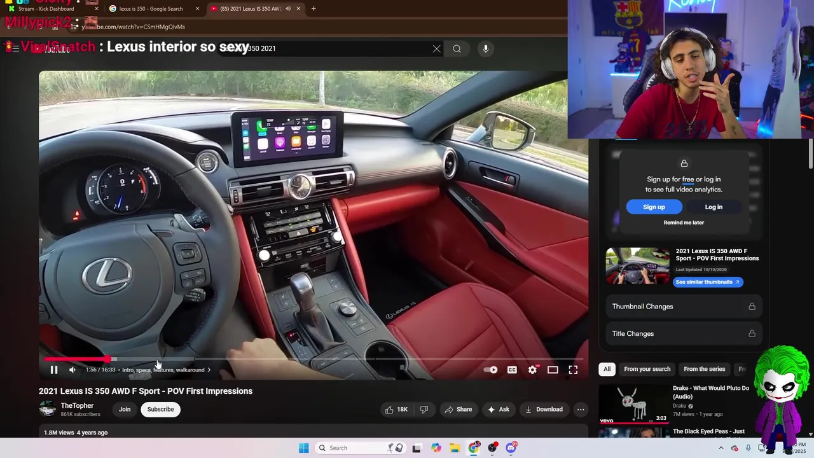Dislike the video with thumbs down
Screen dimensions: 814x458
[x=424, y=409]
